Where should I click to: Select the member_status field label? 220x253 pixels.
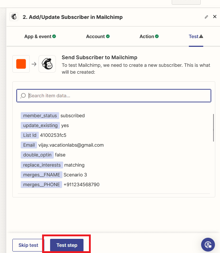40,116
